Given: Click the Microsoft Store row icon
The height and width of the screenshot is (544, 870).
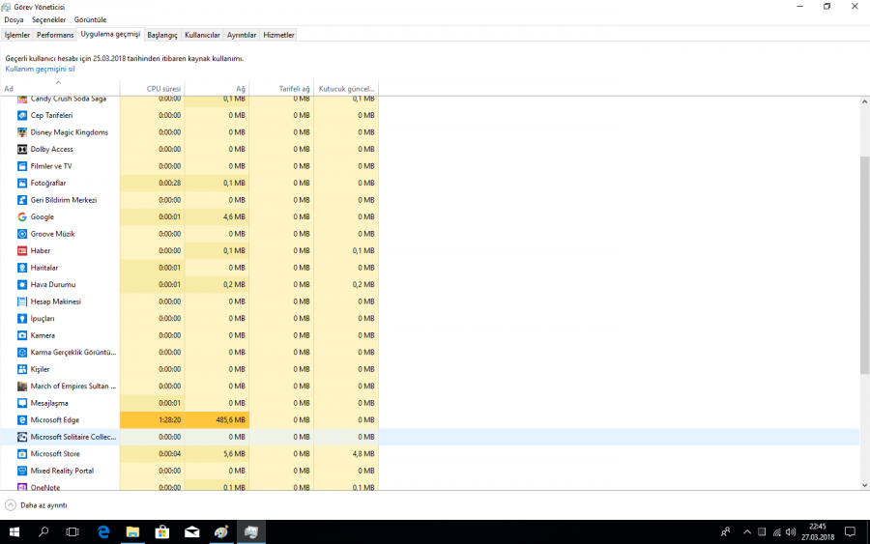Looking at the screenshot, I should 22,454.
